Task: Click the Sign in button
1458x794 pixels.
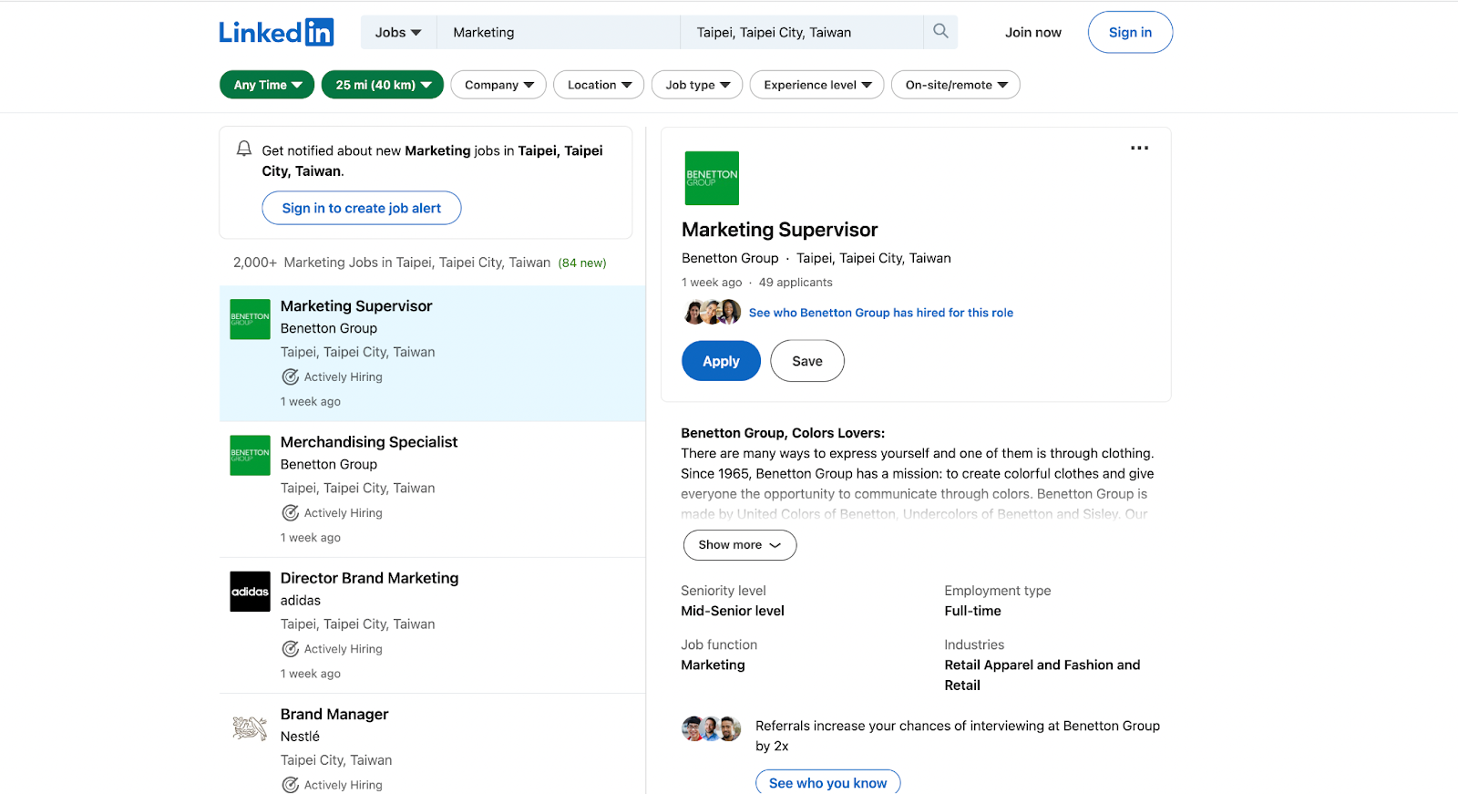Action: 1130,32
